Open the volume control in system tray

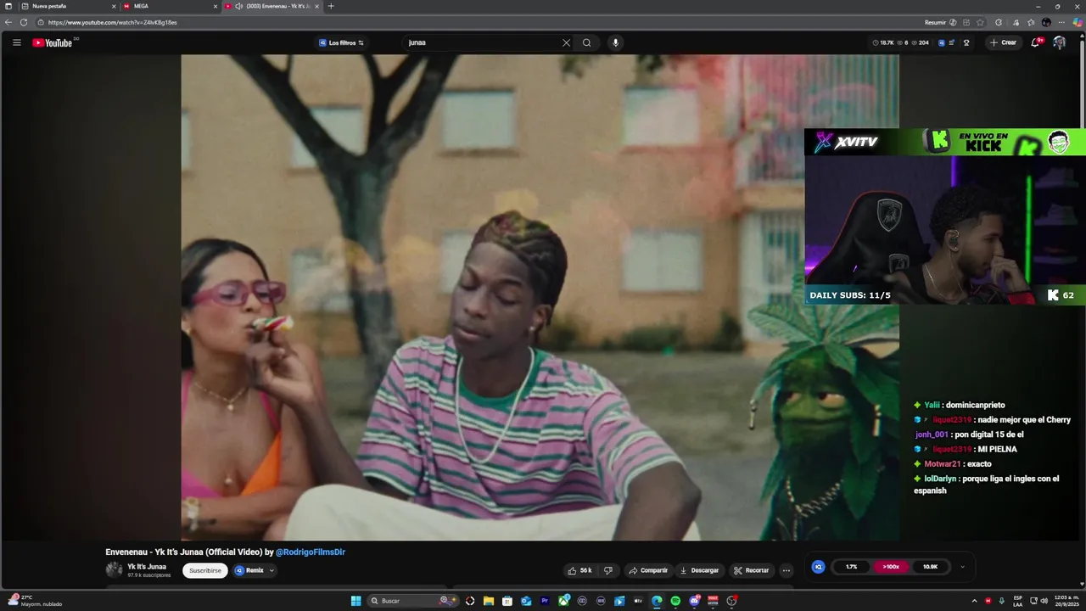pyautogui.click(x=1044, y=601)
